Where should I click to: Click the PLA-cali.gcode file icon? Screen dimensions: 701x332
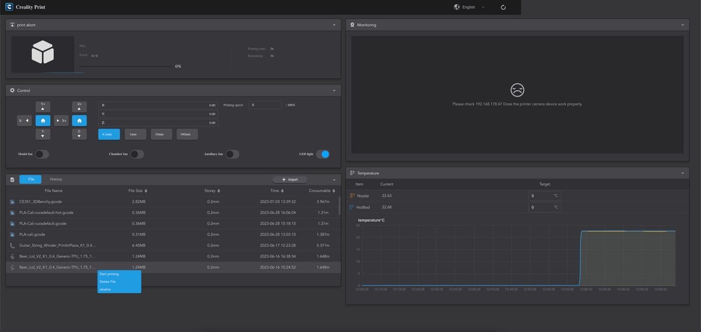point(12,235)
